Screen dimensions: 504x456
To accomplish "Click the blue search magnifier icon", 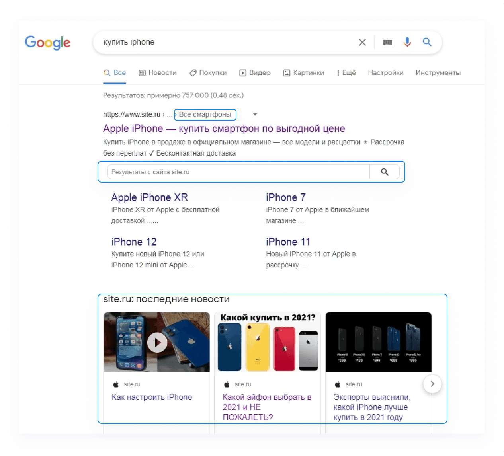I will click(427, 42).
